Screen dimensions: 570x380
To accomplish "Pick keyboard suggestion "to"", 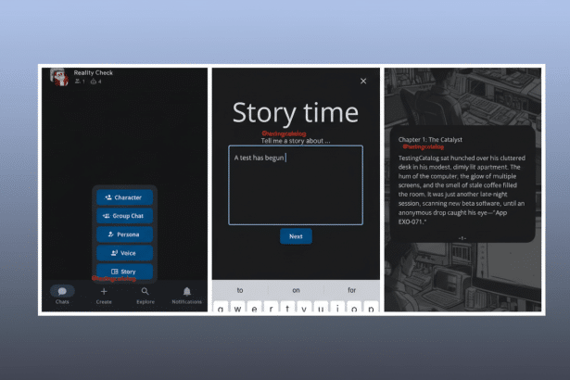I will tap(240, 290).
